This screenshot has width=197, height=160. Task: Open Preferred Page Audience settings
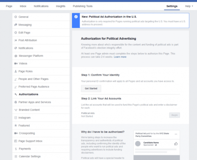[x=41, y=87]
